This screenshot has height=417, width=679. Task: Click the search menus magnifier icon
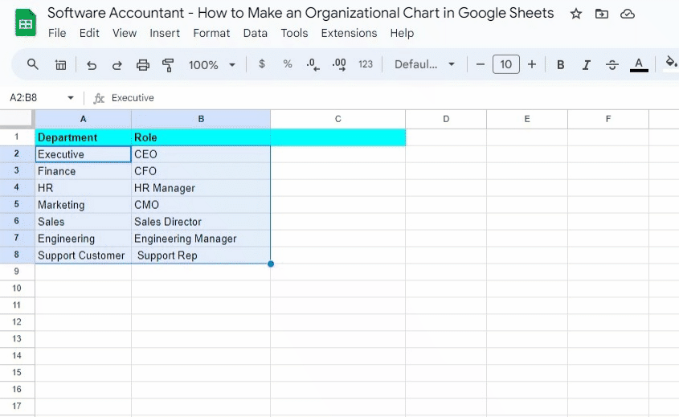(33, 64)
